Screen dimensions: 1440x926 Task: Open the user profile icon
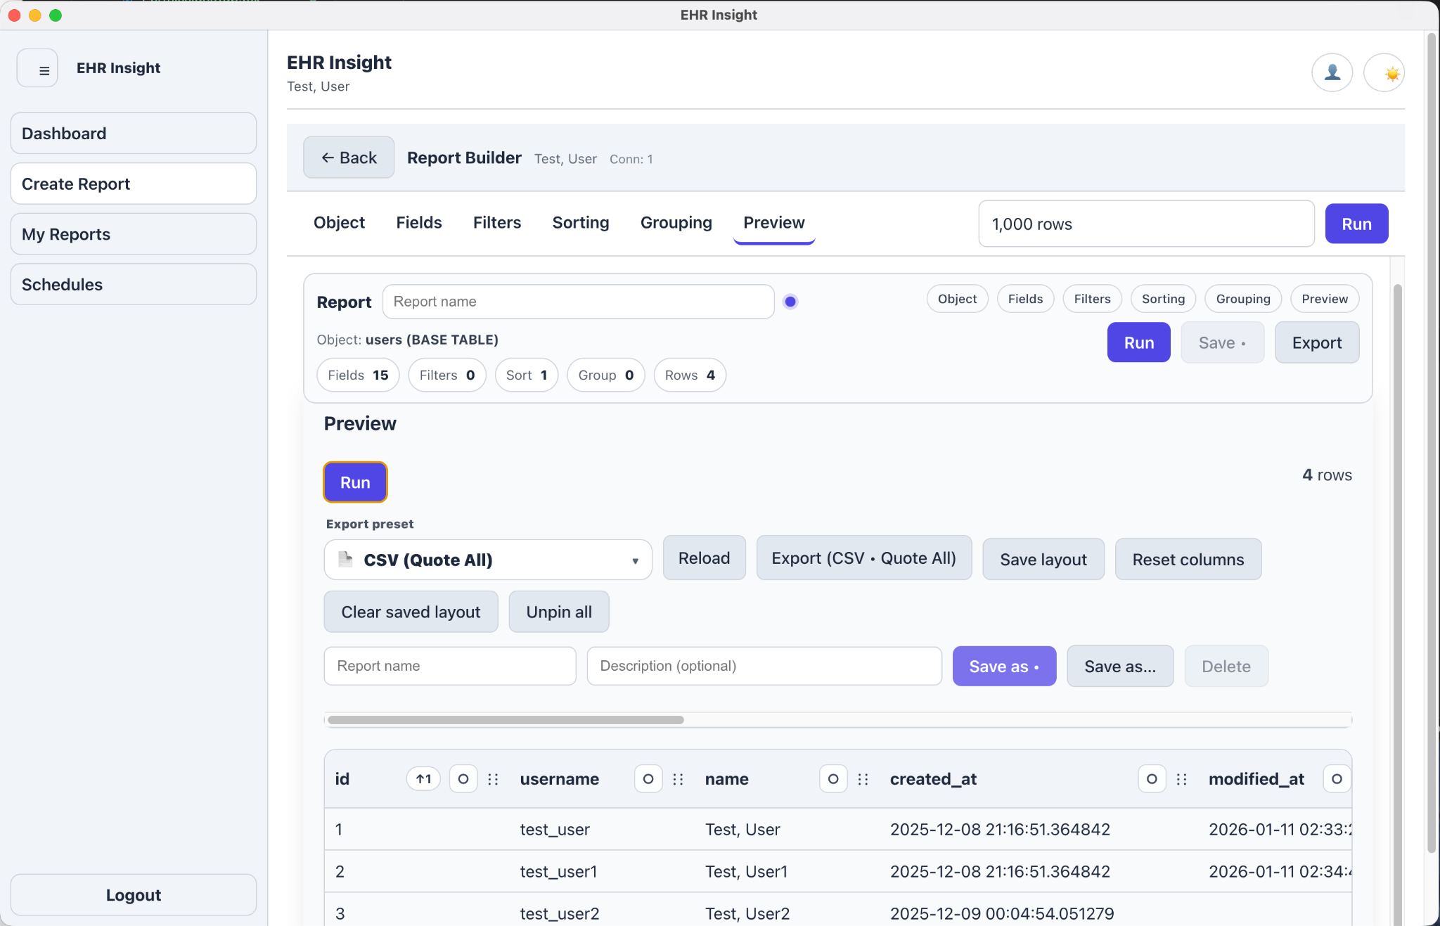coord(1332,72)
